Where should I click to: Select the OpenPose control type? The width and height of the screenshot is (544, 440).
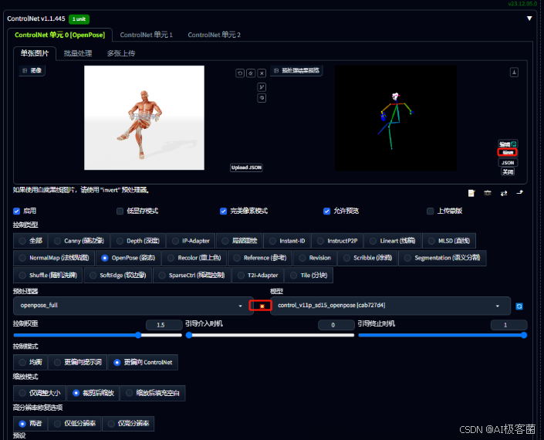128,258
